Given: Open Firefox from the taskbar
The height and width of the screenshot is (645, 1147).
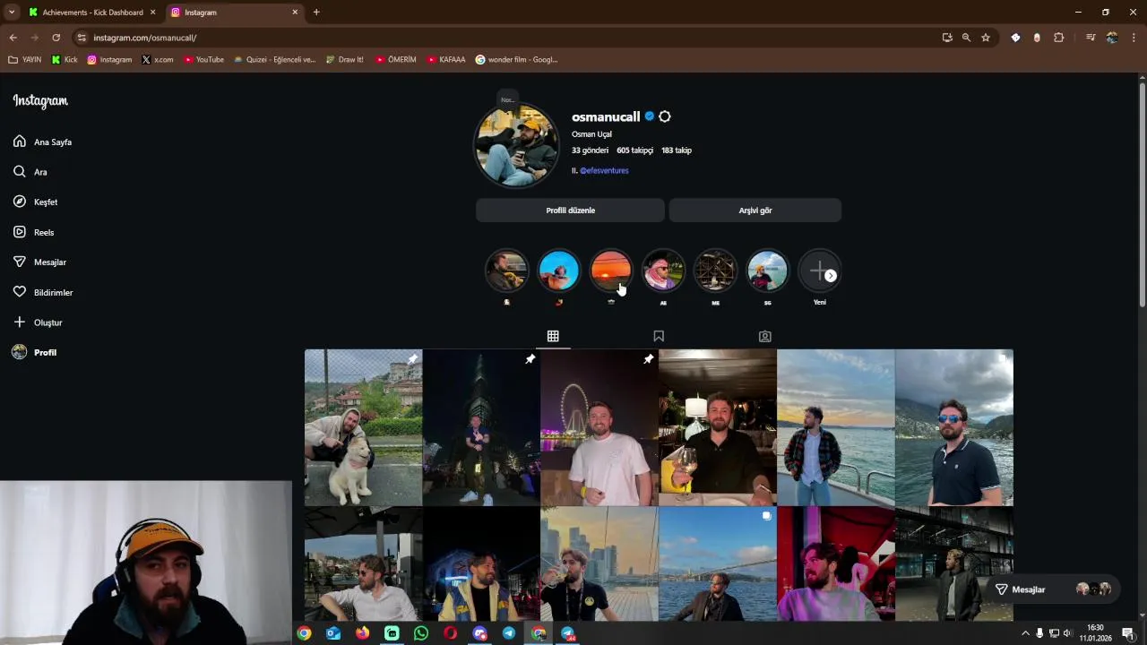Looking at the screenshot, I should (x=362, y=633).
